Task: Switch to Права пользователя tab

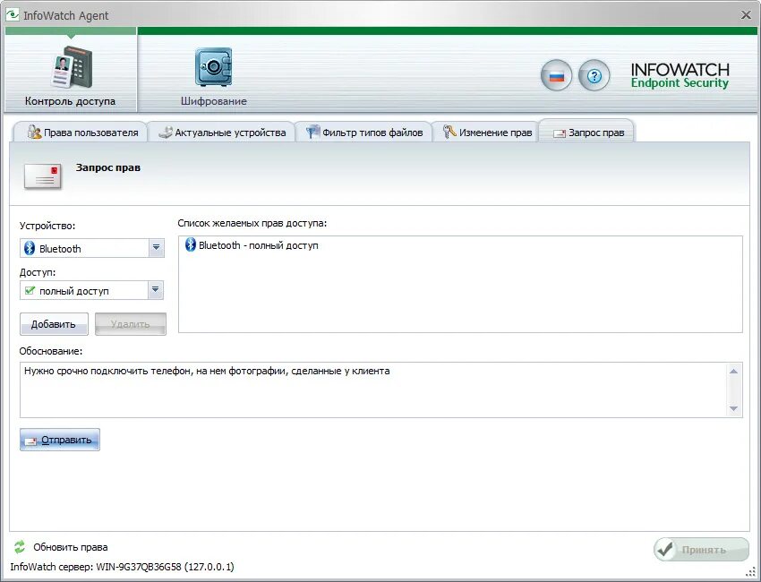Action: [80, 132]
